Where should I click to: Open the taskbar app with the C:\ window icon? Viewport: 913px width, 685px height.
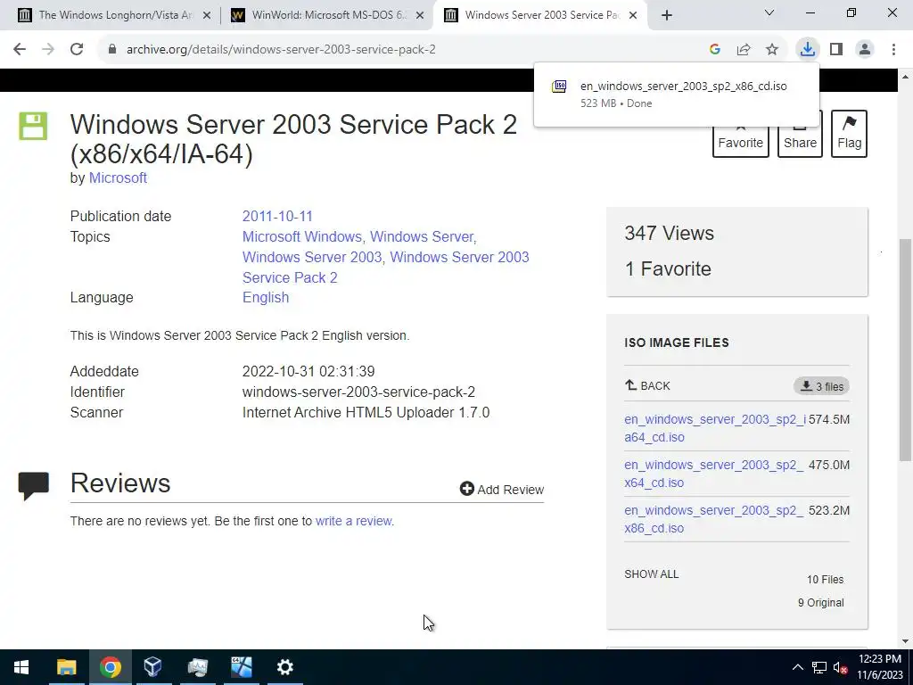click(241, 667)
